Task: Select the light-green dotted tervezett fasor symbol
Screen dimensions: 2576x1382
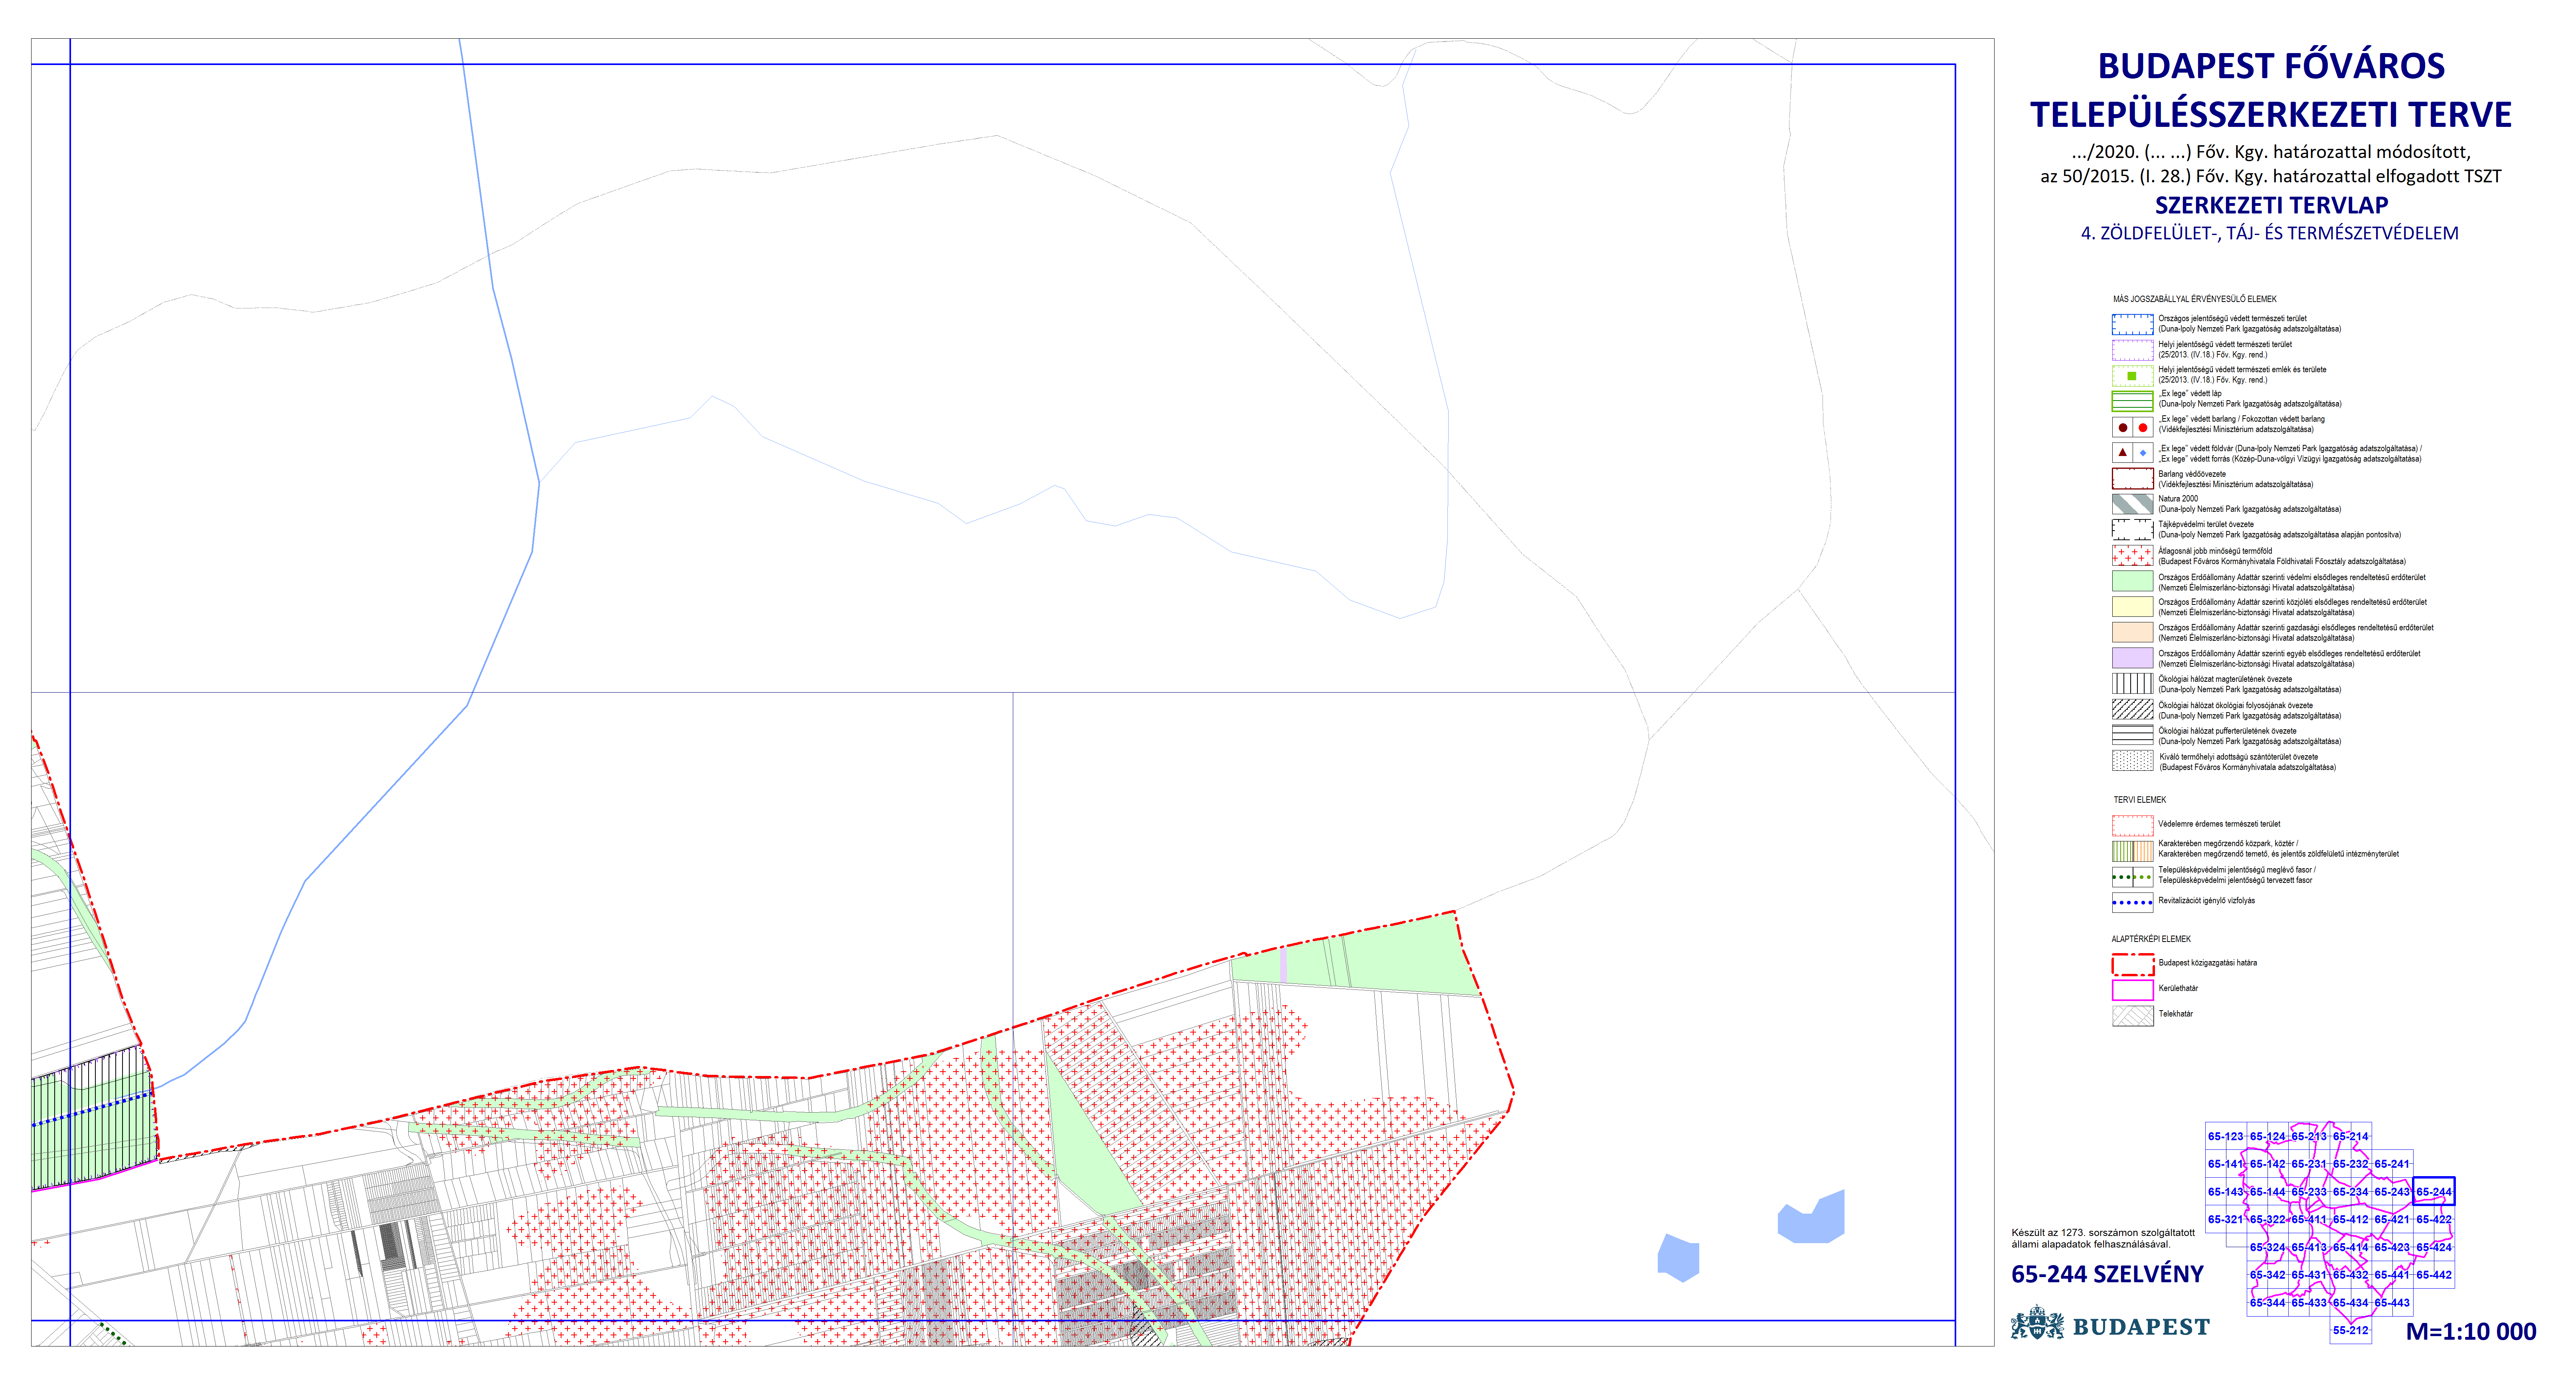Action: click(x=2143, y=877)
